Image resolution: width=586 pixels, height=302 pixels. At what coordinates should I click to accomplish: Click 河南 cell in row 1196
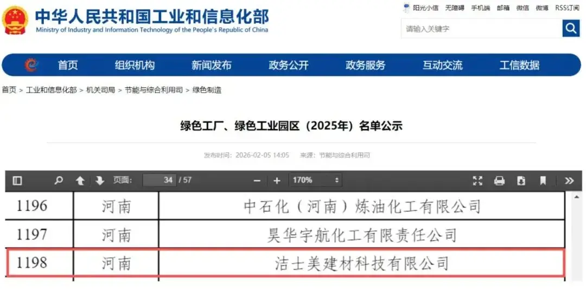[116, 206]
